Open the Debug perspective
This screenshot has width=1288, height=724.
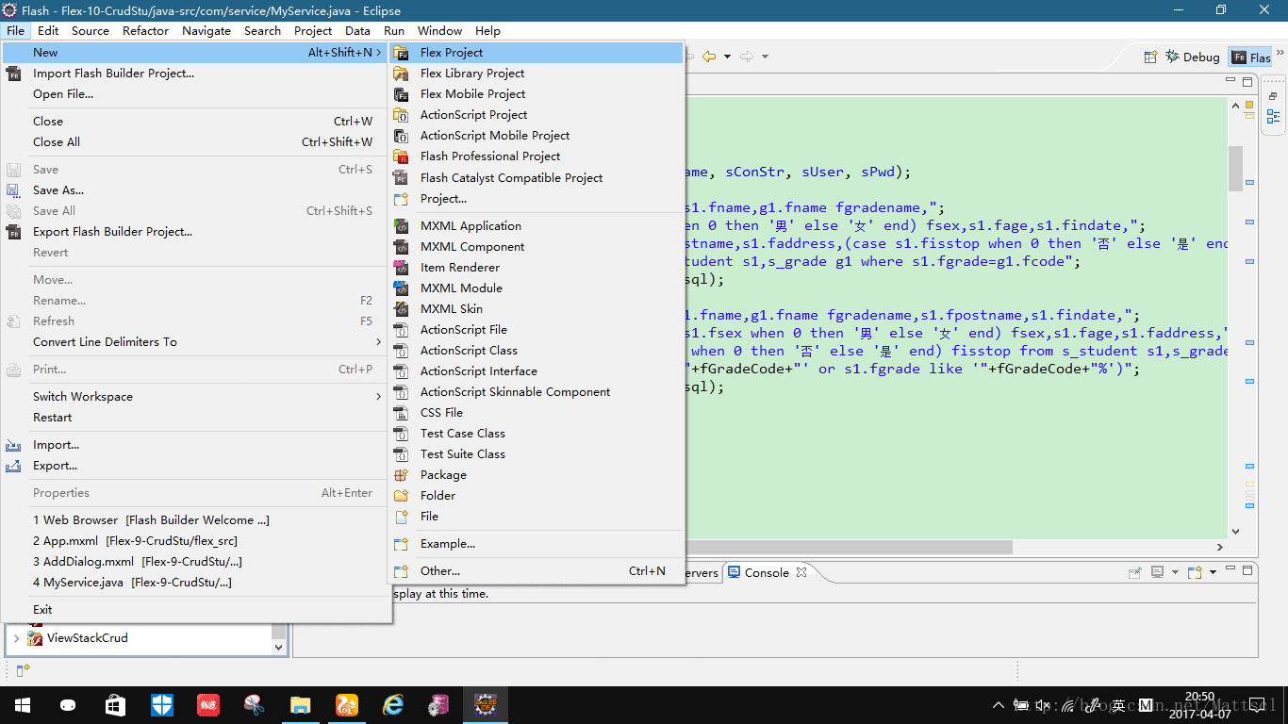click(x=1193, y=57)
